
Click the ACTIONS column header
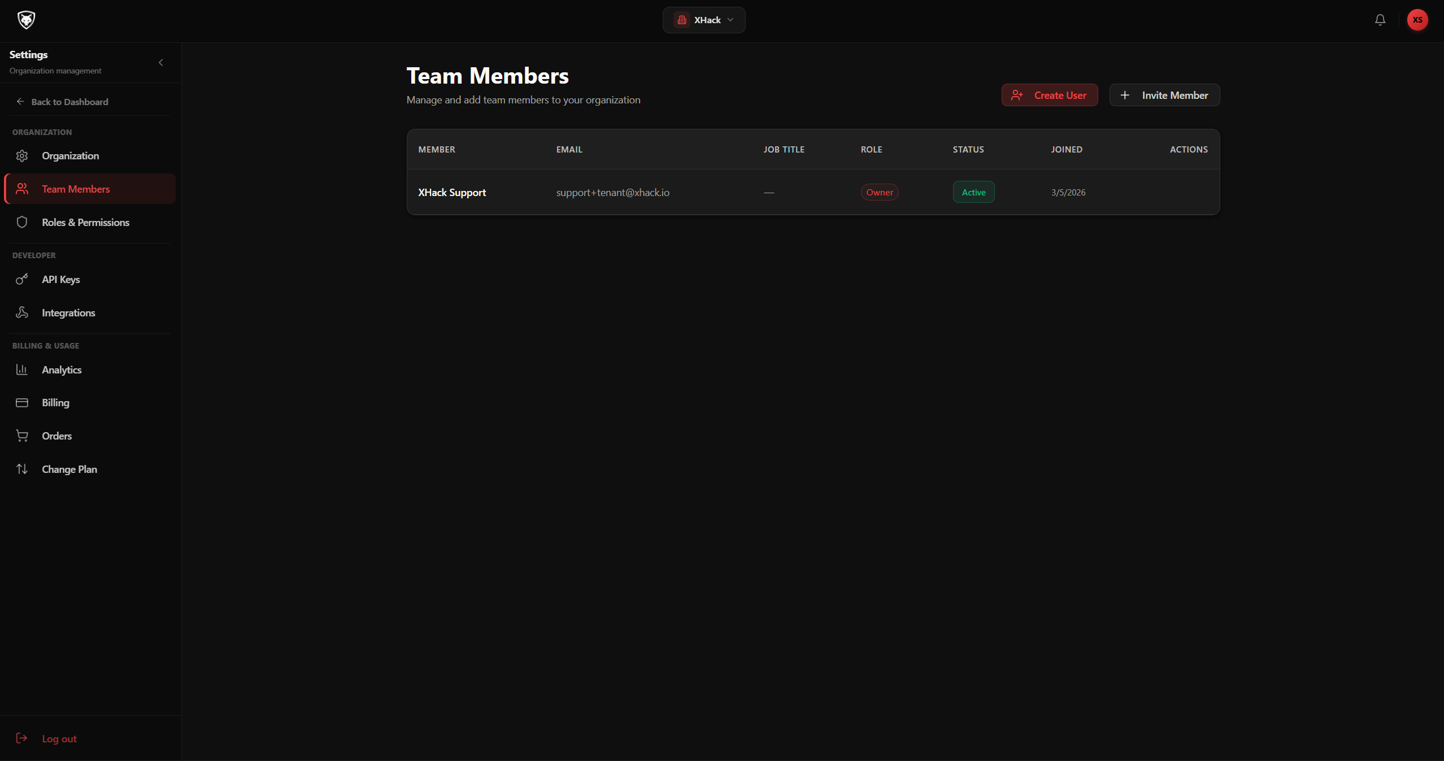(x=1189, y=150)
